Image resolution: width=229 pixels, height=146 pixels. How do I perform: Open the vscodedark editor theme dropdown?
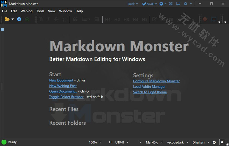pos(177,142)
